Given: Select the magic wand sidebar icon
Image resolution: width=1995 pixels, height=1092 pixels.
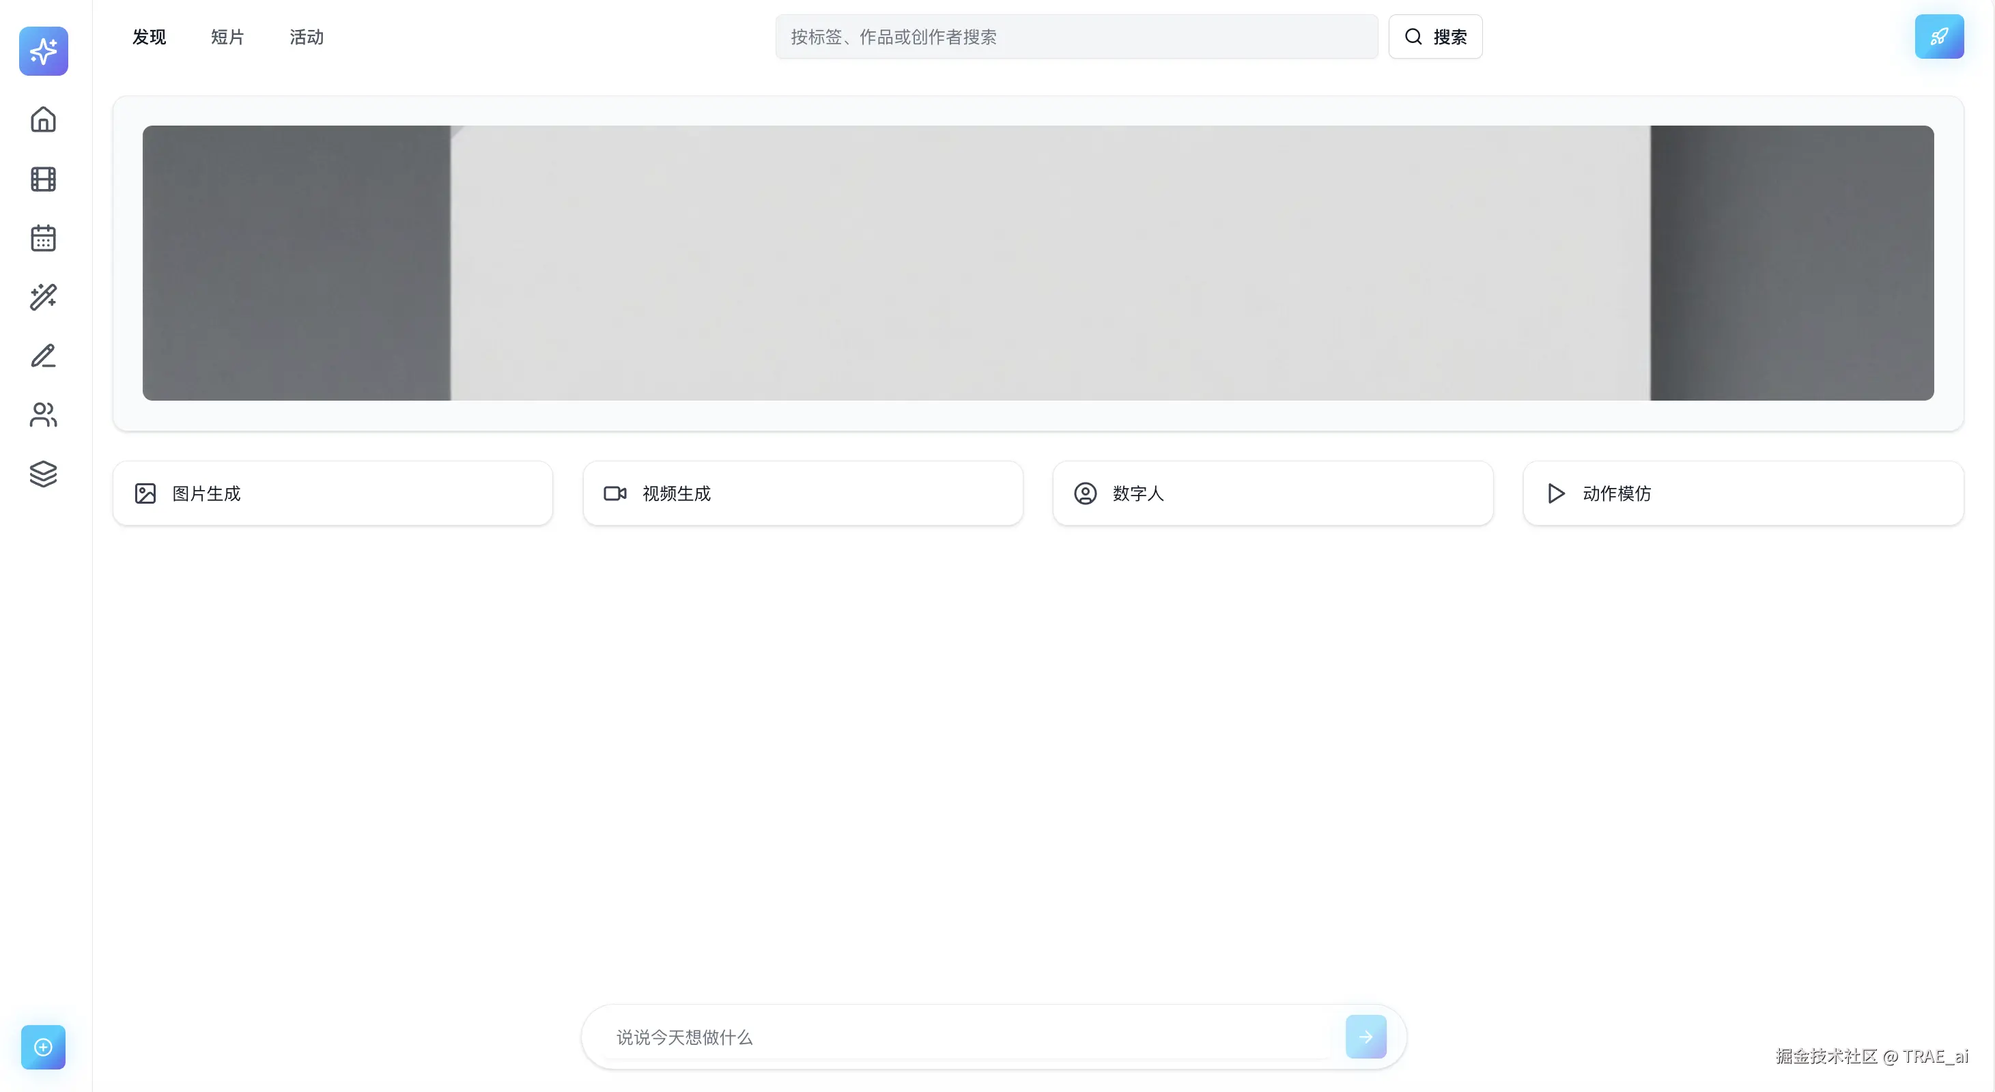Looking at the screenshot, I should pos(44,297).
